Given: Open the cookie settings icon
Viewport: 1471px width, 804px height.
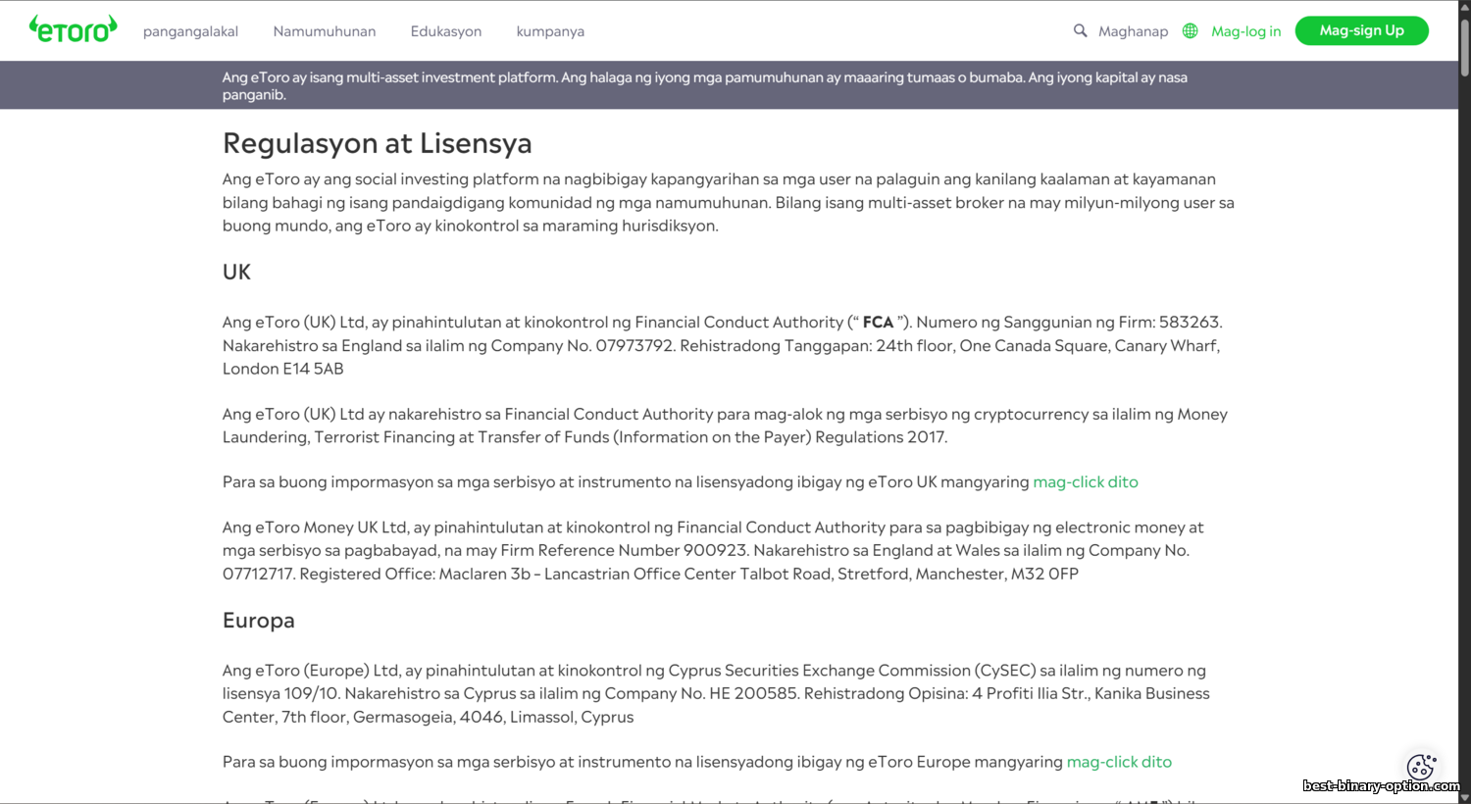Looking at the screenshot, I should point(1420,766).
